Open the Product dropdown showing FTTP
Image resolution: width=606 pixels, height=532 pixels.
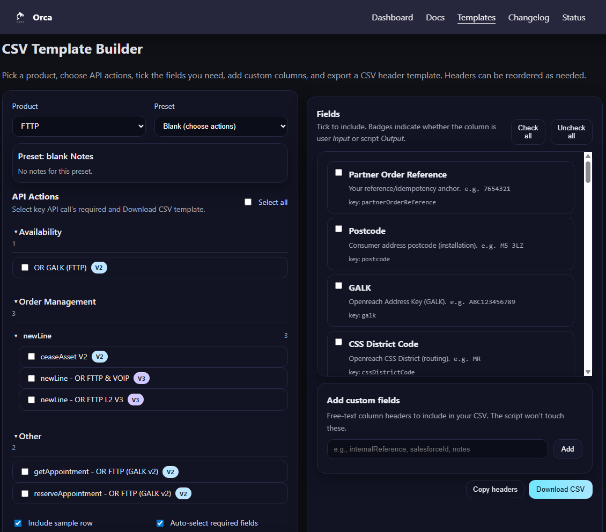coord(79,126)
